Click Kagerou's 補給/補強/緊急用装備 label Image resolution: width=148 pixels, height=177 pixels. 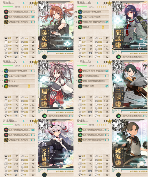pos(64,53)
